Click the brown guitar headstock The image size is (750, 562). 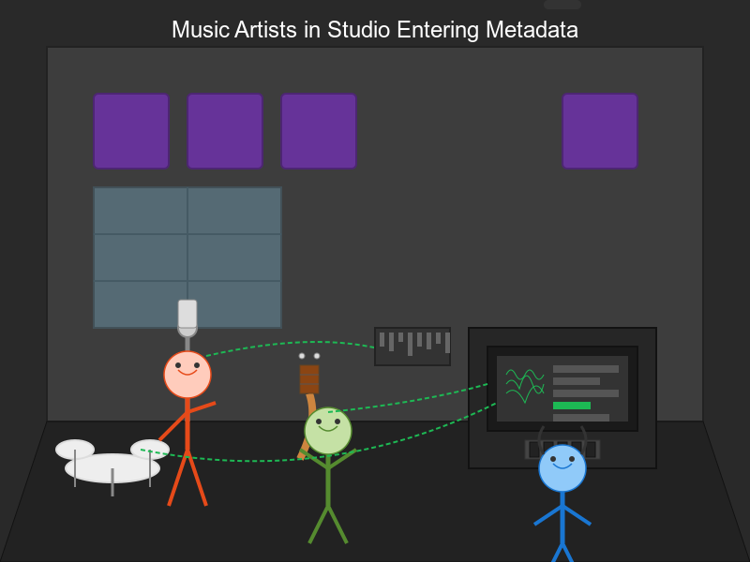[309, 379]
